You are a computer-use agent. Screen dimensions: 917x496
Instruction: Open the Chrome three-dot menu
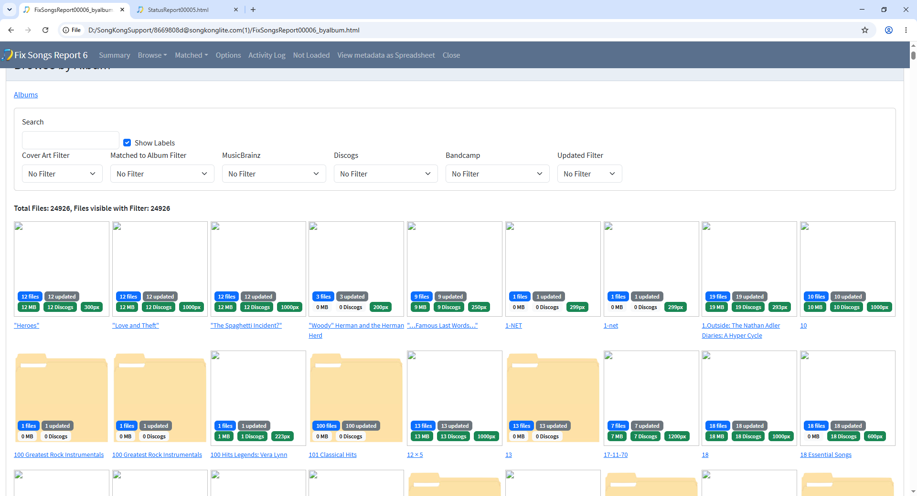(906, 30)
